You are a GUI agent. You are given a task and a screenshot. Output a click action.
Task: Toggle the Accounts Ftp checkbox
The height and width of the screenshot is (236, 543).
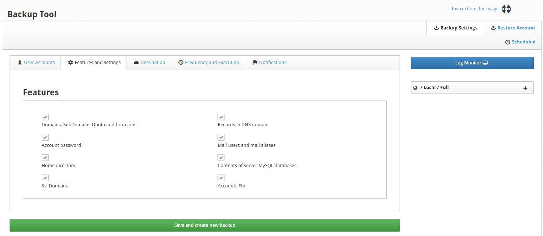221,178
